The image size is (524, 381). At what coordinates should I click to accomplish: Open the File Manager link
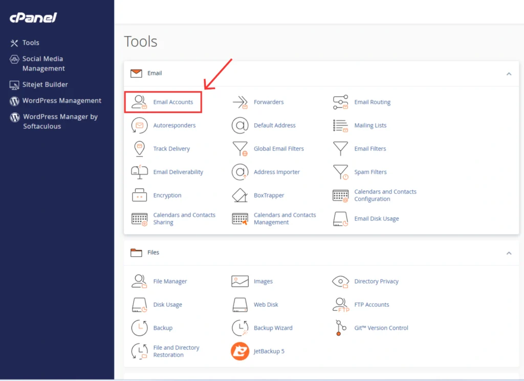pyautogui.click(x=170, y=281)
